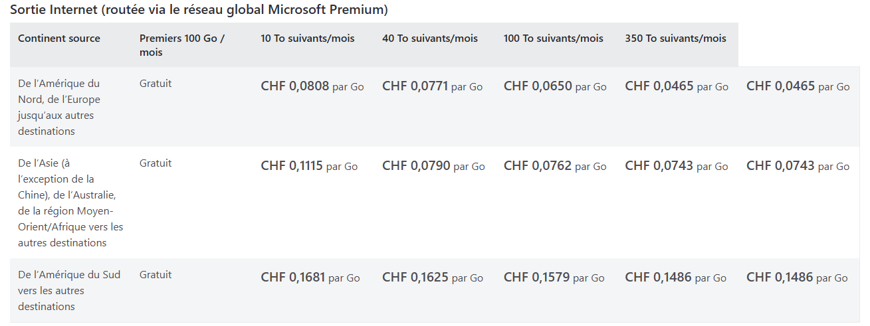This screenshot has width=870, height=326.
Task: Click the price CHF 0,1115 par Go
Action: point(309,166)
